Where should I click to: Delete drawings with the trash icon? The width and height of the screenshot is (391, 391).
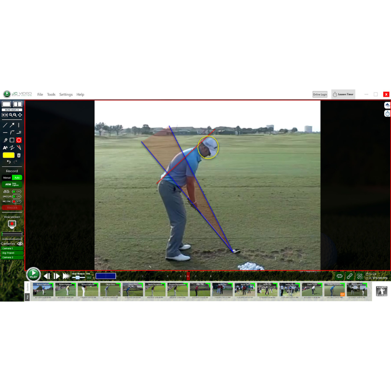coord(19,155)
